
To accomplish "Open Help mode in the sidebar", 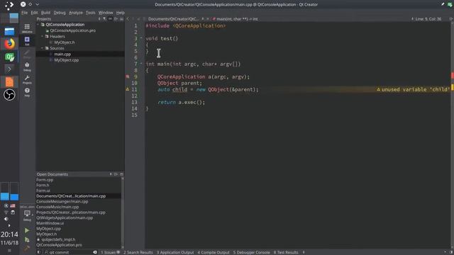I will coord(27,92).
